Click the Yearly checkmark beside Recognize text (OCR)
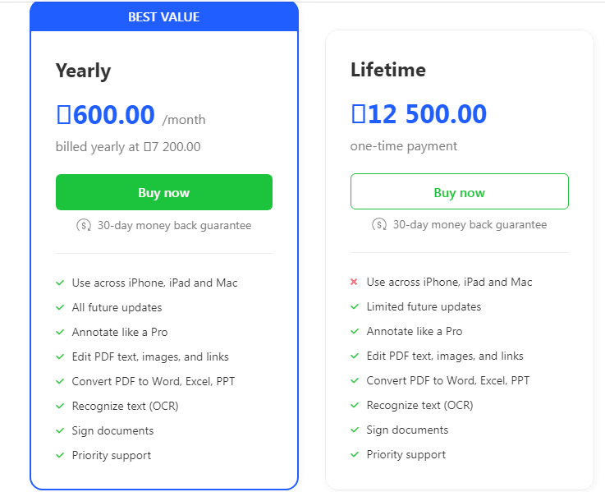605x492 pixels. (x=60, y=406)
